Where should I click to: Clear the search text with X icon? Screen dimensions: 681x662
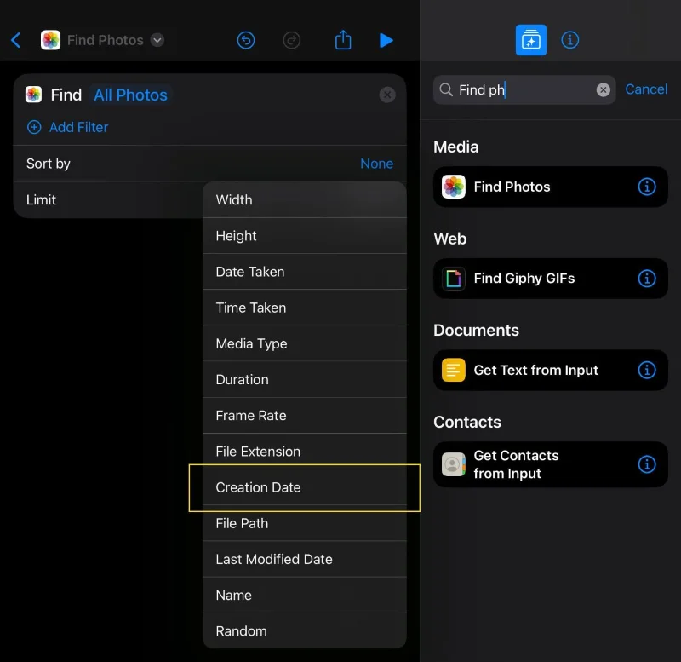(x=603, y=90)
